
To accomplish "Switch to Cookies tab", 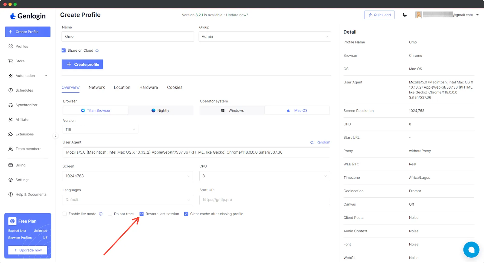I will 175,87.
